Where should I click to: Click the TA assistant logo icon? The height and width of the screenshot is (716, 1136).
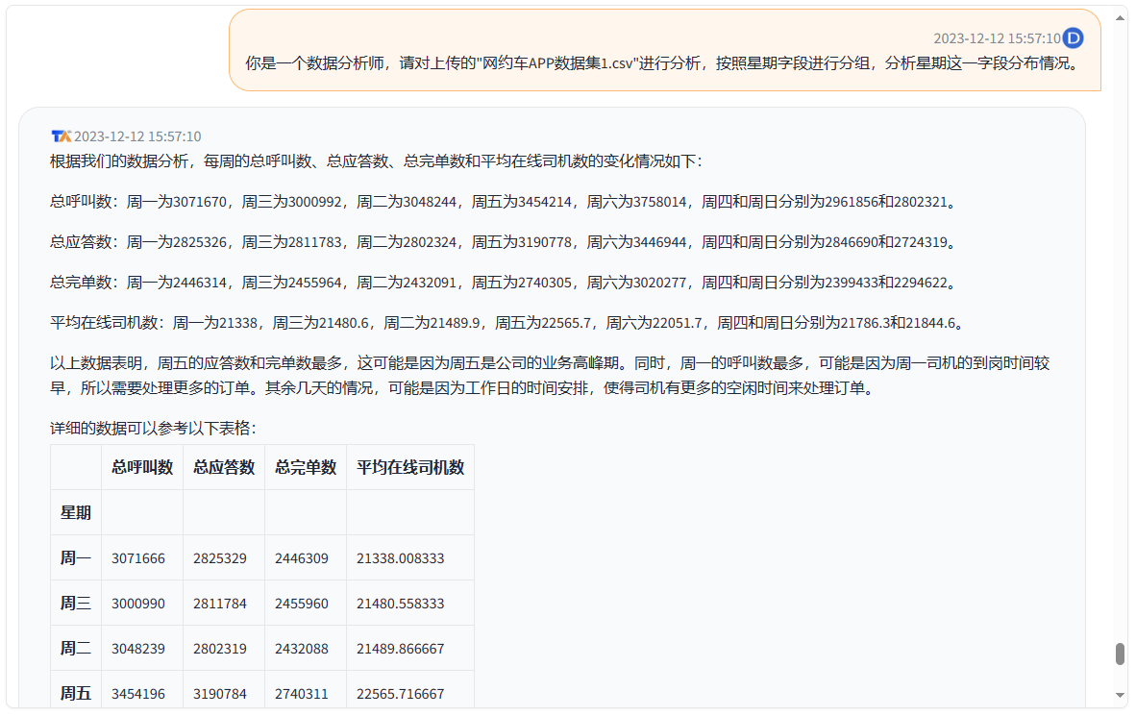[61, 136]
